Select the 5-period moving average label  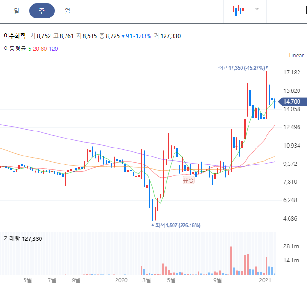tap(30, 49)
